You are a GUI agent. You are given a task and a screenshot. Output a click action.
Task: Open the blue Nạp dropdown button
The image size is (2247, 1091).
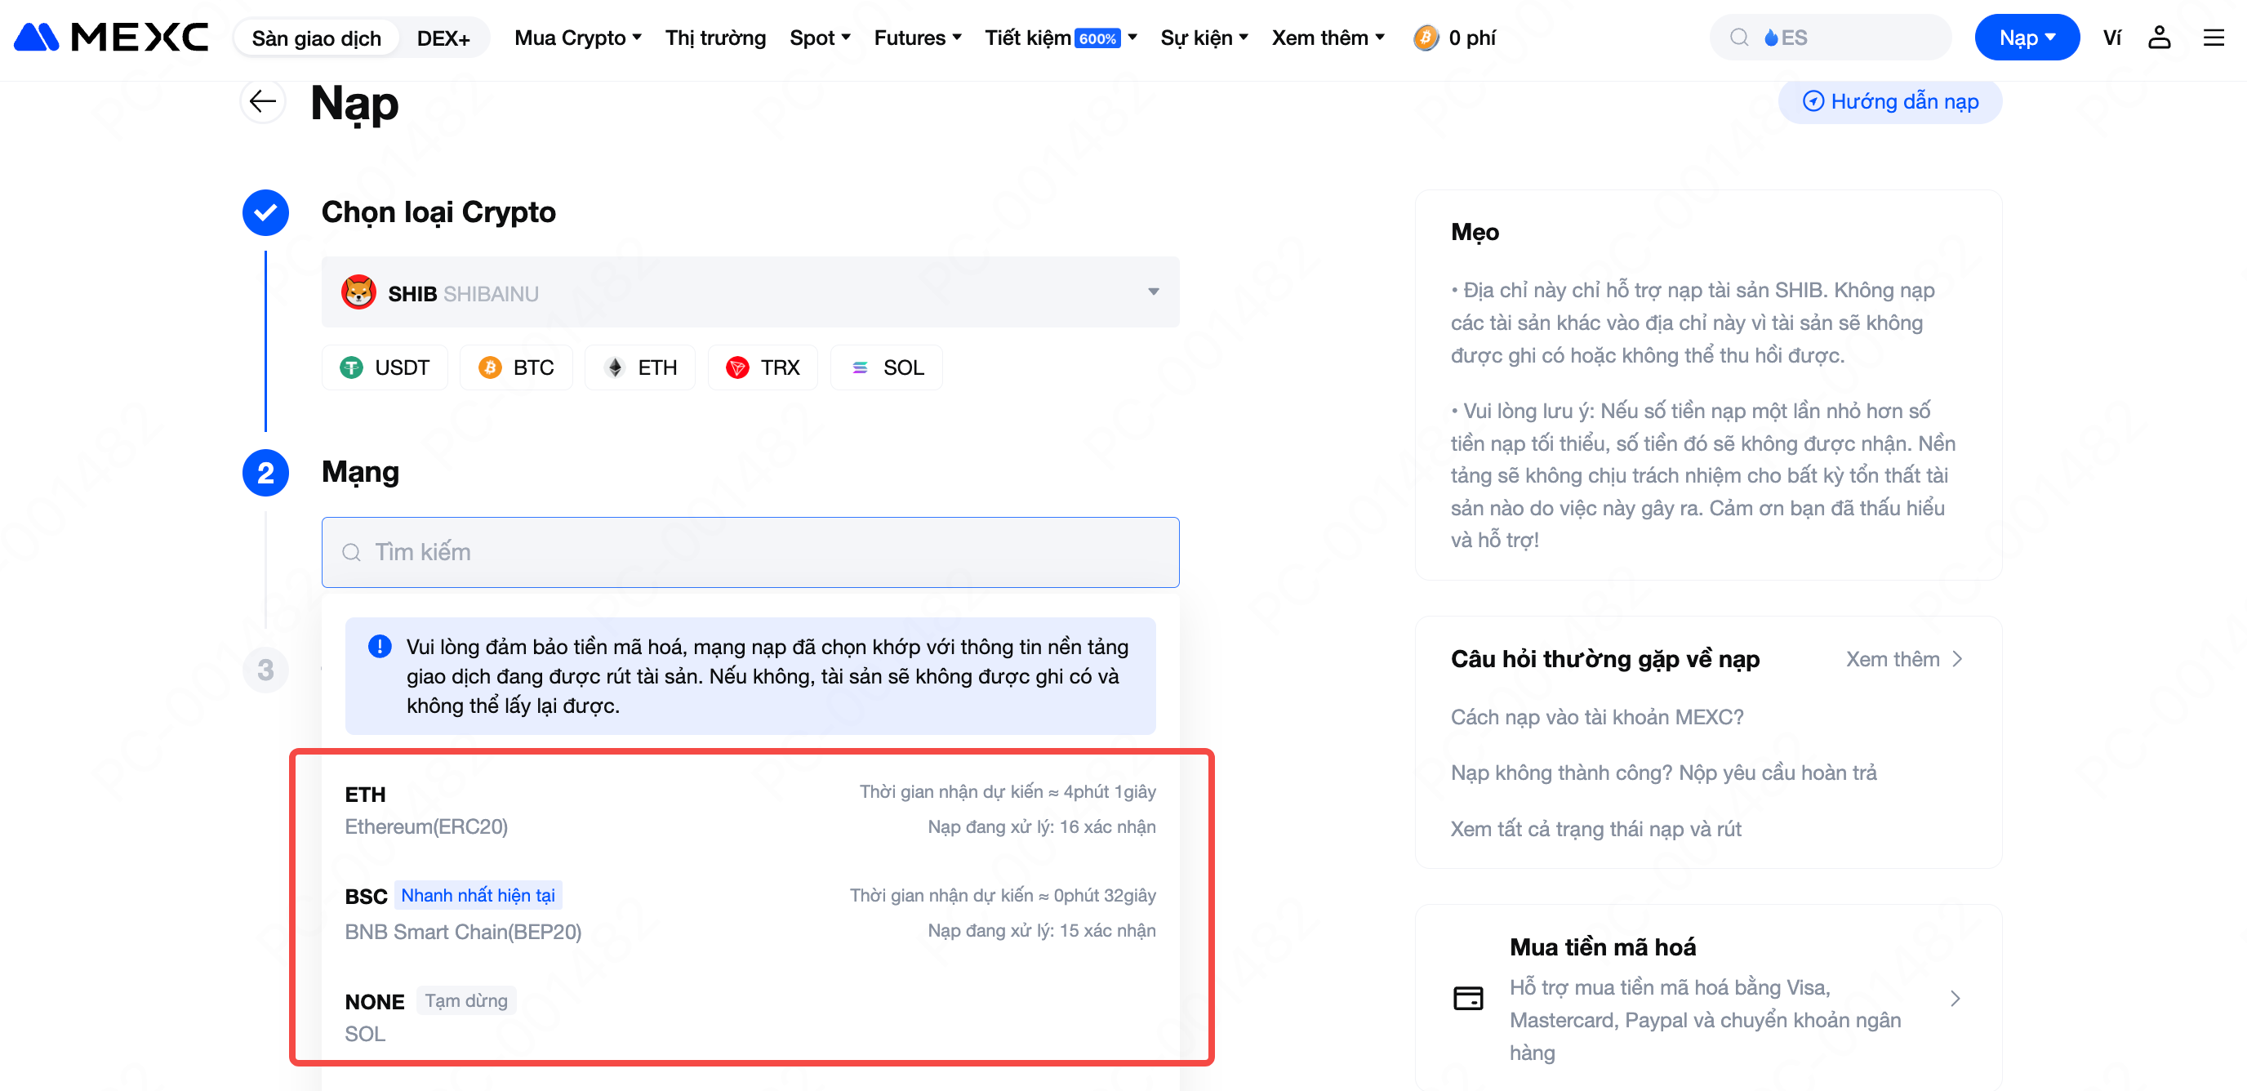coord(2027,38)
